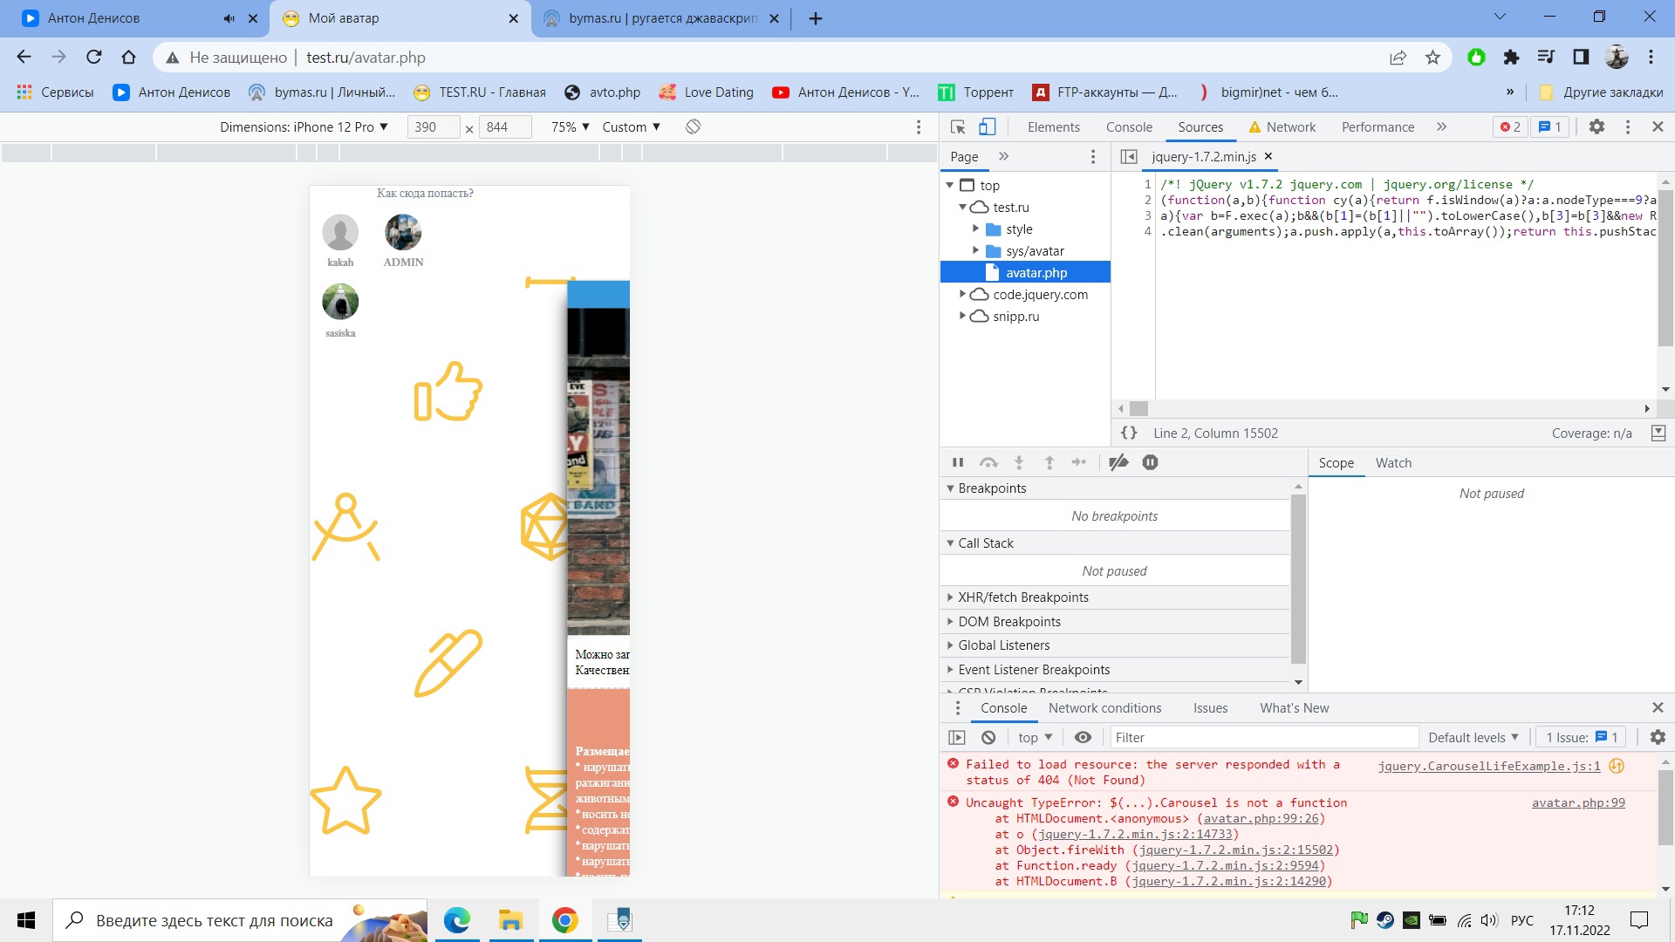Viewport: 1675px width, 942px height.
Task: Open the Default levels dropdown
Action: point(1473,738)
